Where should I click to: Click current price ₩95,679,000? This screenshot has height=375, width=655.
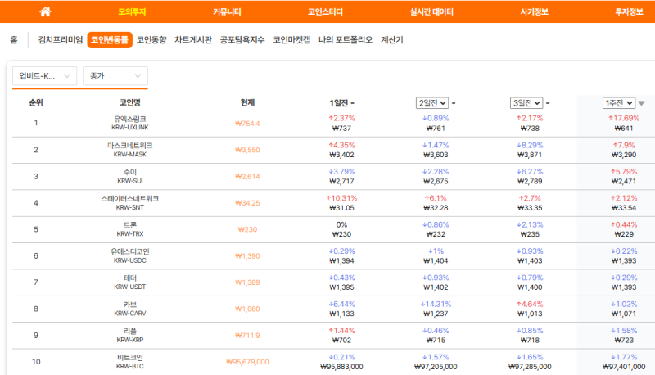(x=247, y=362)
